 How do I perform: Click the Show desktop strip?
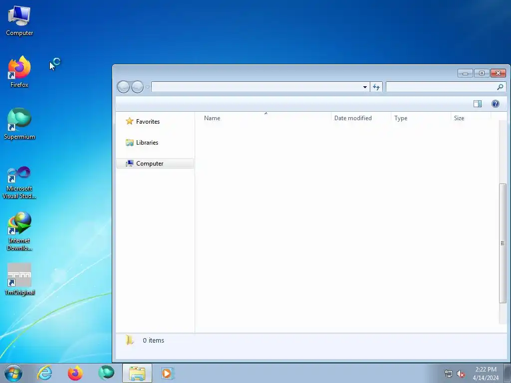tap(508, 373)
